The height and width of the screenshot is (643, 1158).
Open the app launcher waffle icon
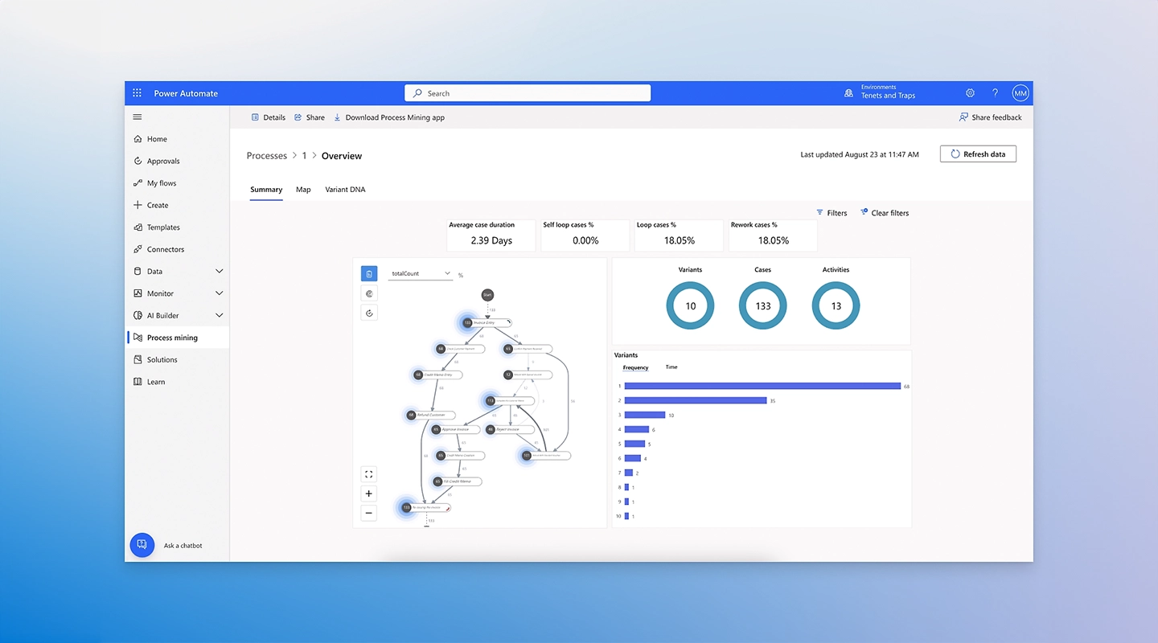(x=137, y=93)
